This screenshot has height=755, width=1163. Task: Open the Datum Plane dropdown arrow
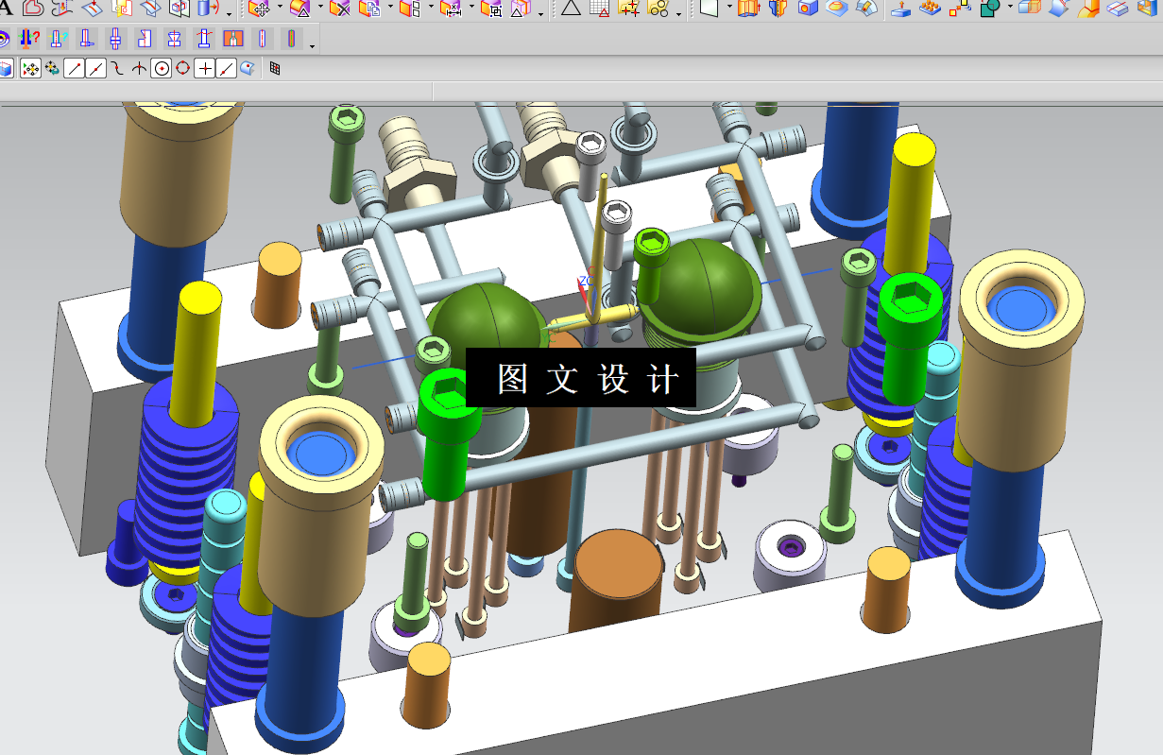coord(729,7)
